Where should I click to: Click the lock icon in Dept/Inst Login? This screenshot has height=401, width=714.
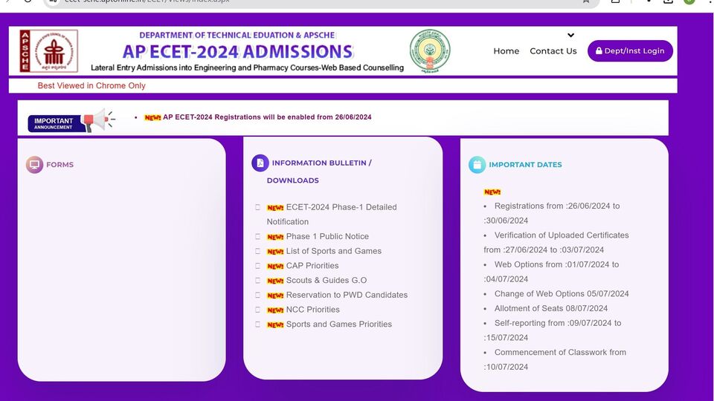pyautogui.click(x=599, y=51)
